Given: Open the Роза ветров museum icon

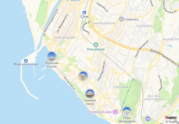Looking at the screenshot, I should pos(96,45).
